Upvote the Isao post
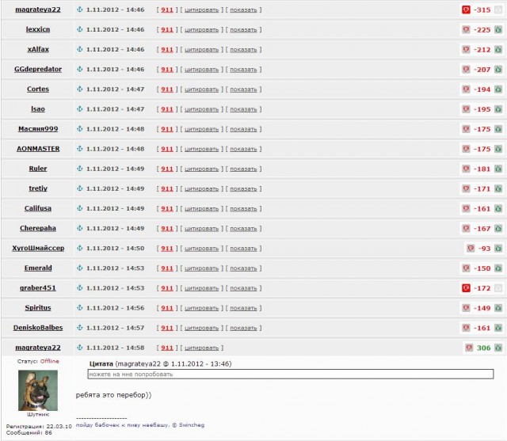 pos(498,109)
